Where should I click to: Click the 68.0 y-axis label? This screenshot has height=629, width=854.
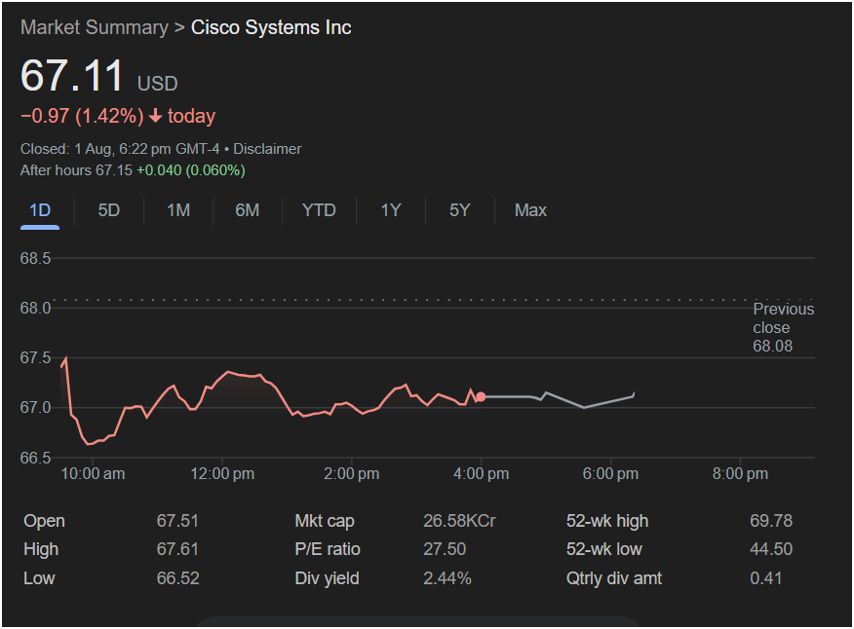tap(35, 309)
